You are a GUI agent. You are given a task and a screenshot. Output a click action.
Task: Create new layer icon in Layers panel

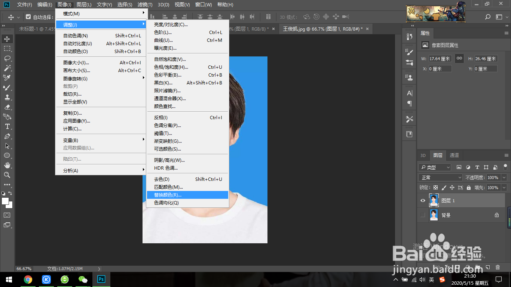click(488, 267)
